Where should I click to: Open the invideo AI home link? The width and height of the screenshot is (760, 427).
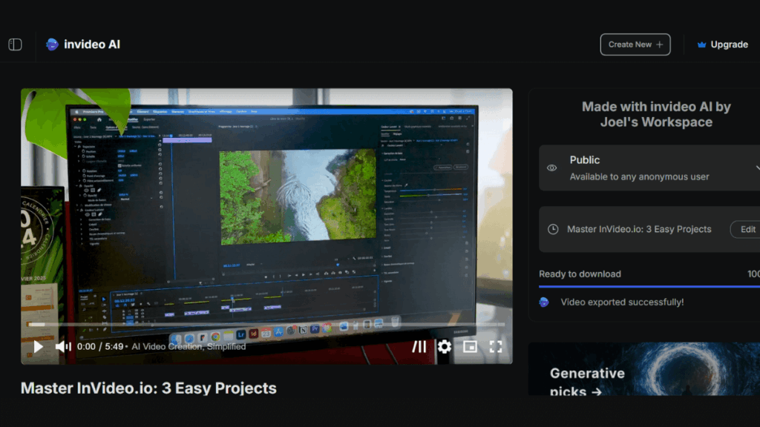(x=83, y=44)
